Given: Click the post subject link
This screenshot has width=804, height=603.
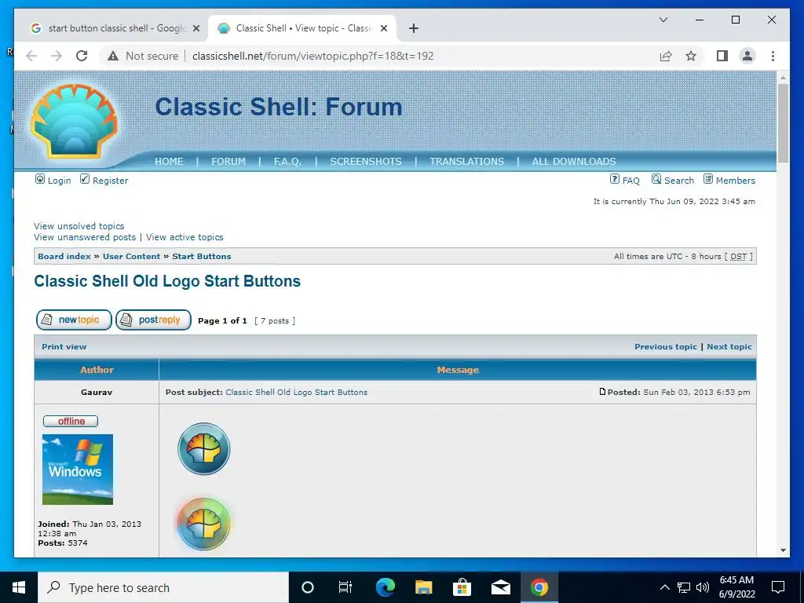Looking at the screenshot, I should coord(296,393).
